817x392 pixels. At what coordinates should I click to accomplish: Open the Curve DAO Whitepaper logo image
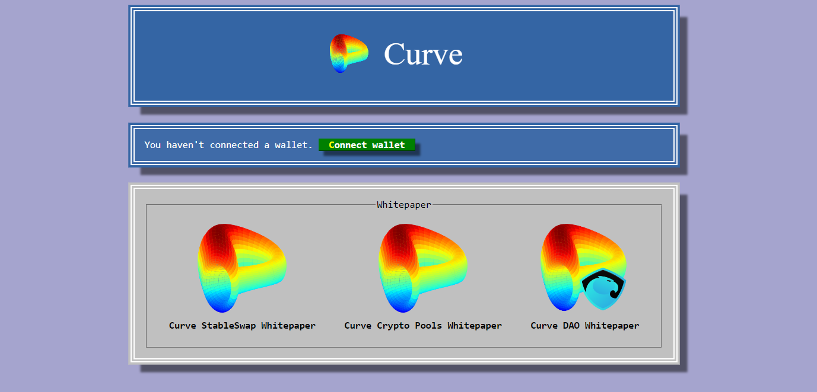point(584,268)
